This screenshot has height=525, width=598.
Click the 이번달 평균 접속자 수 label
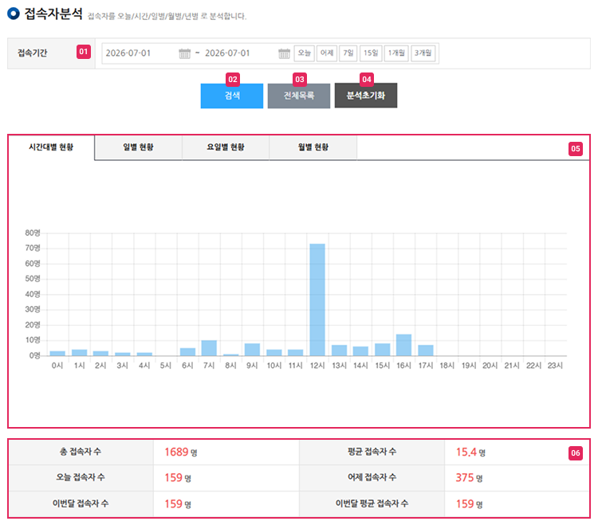pos(372,503)
